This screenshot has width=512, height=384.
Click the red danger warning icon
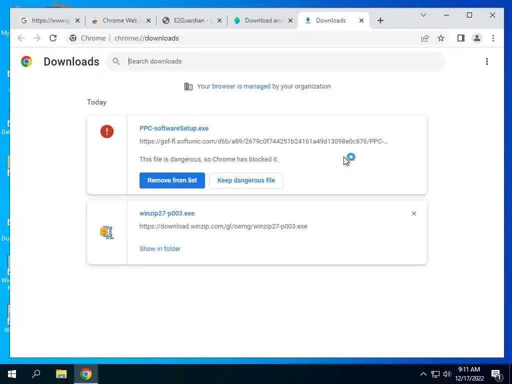tap(107, 131)
